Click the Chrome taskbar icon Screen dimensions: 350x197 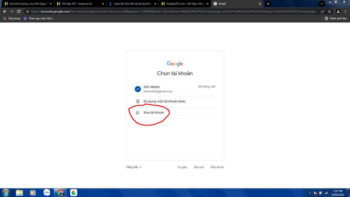(x=60, y=193)
